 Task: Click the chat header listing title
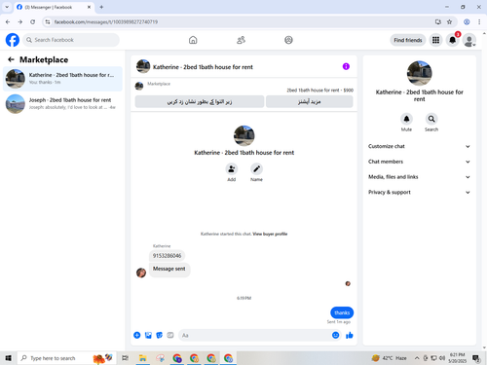(203, 67)
